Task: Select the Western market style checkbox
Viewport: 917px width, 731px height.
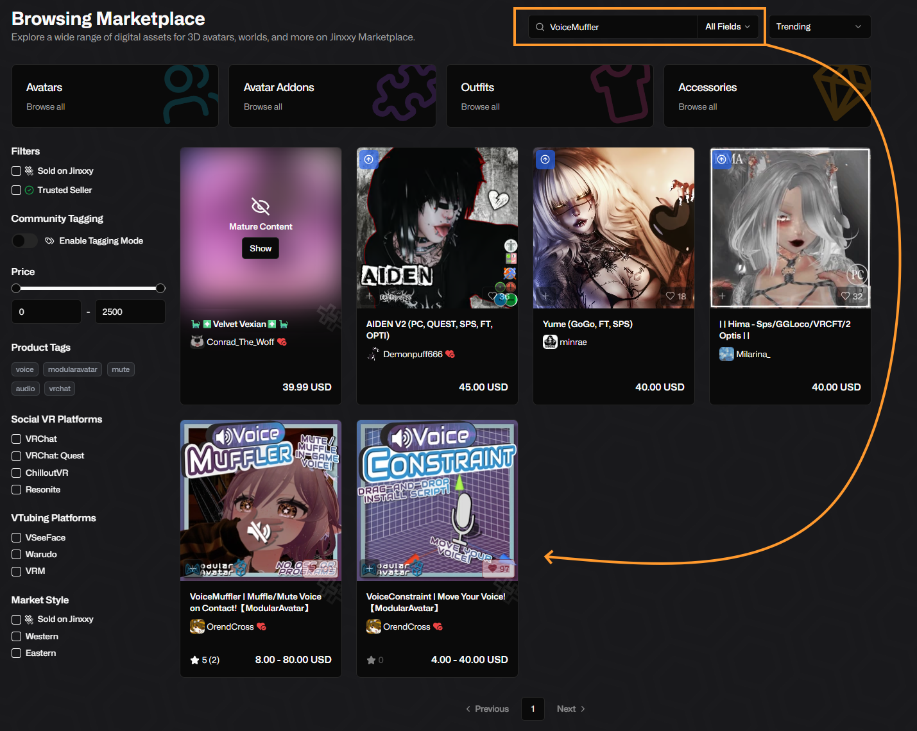Action: coord(17,637)
